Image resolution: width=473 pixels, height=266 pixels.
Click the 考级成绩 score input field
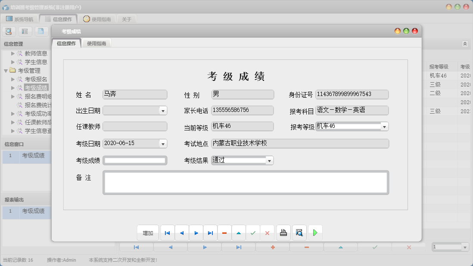click(x=135, y=161)
